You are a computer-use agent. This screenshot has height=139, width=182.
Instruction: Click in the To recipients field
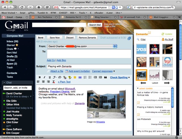[89, 54]
